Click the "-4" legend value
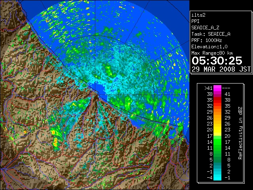 210,177
